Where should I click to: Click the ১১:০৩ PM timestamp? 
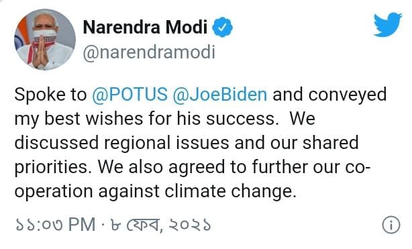56,225
